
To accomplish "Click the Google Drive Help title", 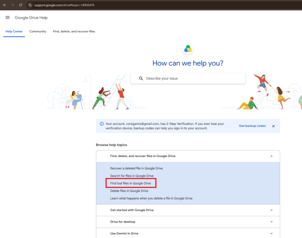I will tap(31, 18).
